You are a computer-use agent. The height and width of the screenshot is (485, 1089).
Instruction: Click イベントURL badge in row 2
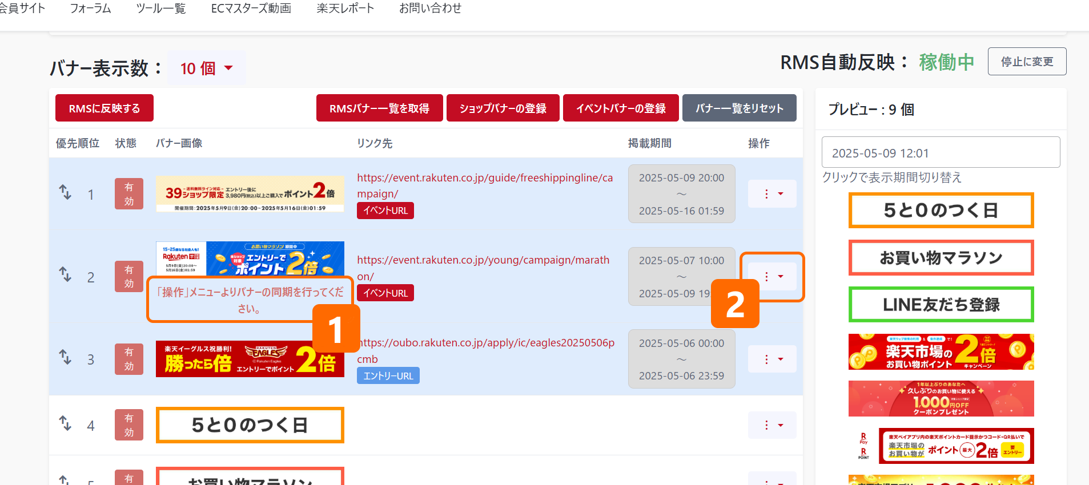click(x=385, y=293)
